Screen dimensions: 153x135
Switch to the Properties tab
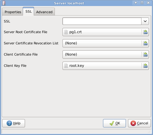click(13, 12)
